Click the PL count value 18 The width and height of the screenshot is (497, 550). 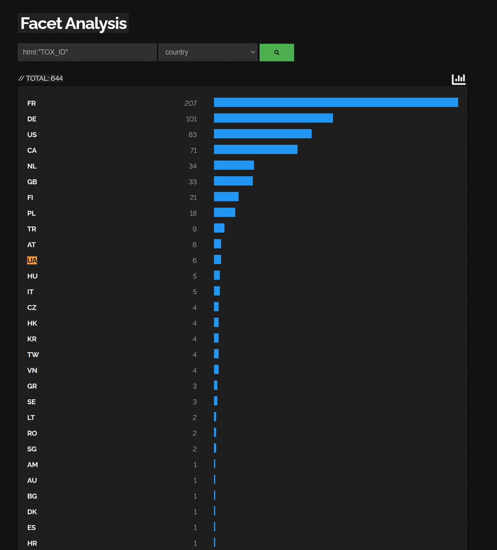[x=193, y=213]
